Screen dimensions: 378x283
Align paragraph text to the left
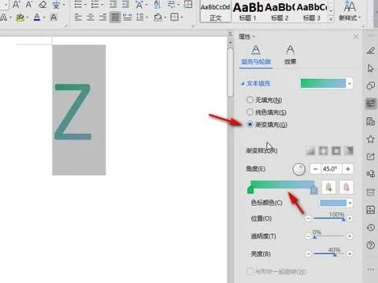[78, 17]
